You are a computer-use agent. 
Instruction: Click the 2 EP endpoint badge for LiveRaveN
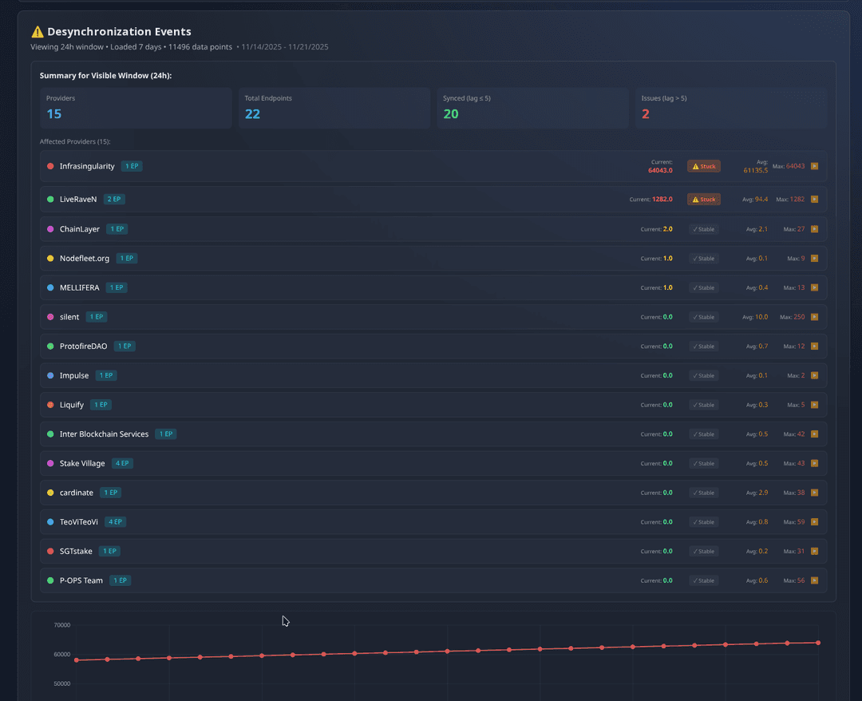coord(114,199)
